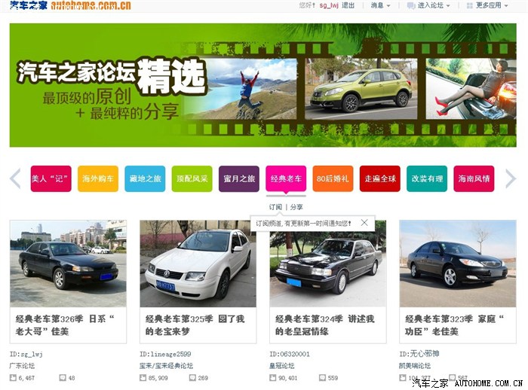The width and height of the screenshot is (528, 390).
Task: Switch to the 海南风情 category tab
Action: click(x=474, y=179)
